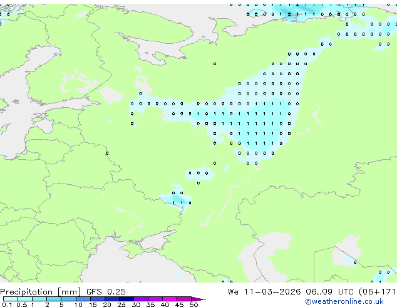Screen dimensions: 397x307
Task: Choose the 35–40 mm violet legend swatch
Action: coord(155,299)
